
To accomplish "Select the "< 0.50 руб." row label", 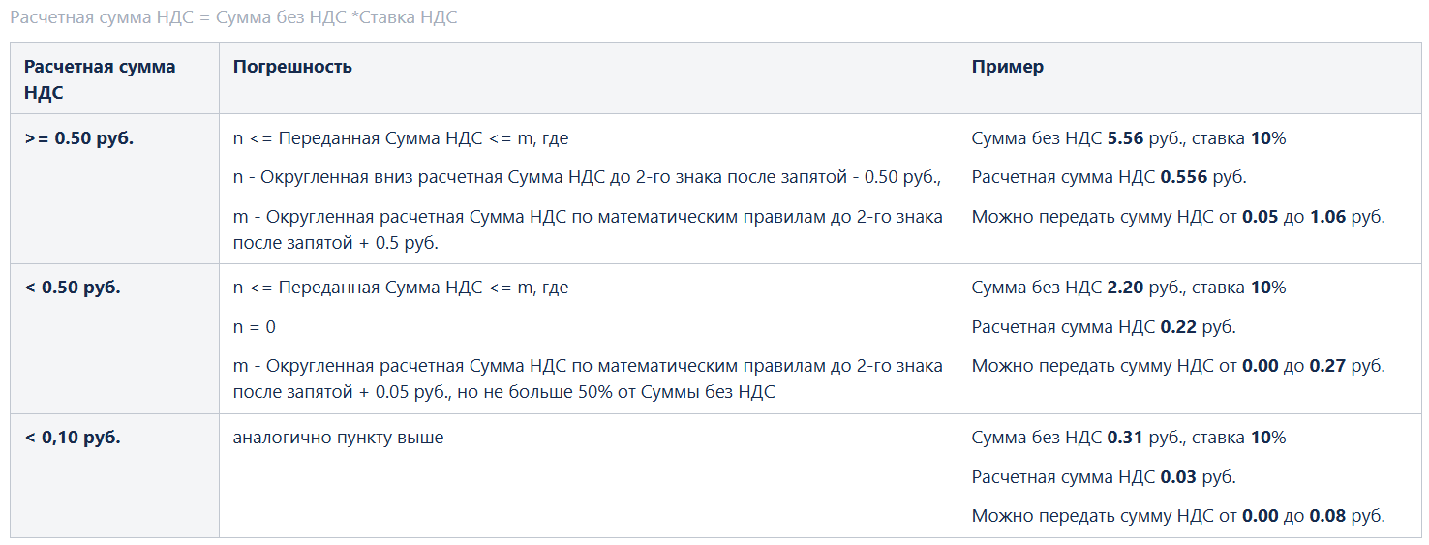I will [x=73, y=288].
